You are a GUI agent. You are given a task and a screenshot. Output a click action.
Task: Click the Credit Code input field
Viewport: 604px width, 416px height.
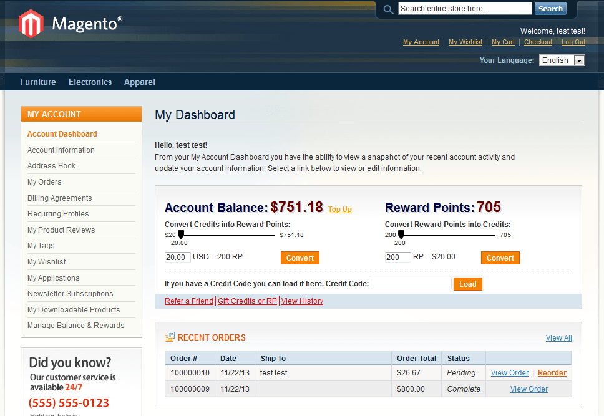[411, 284]
